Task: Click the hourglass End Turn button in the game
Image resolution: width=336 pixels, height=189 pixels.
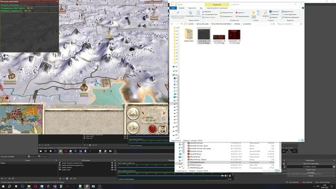Action: tap(163, 129)
